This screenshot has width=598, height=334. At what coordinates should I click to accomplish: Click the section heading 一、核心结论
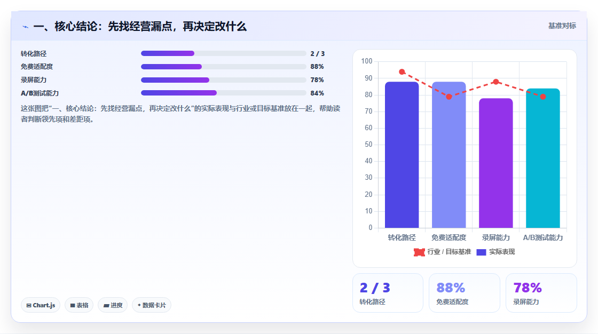pos(140,26)
